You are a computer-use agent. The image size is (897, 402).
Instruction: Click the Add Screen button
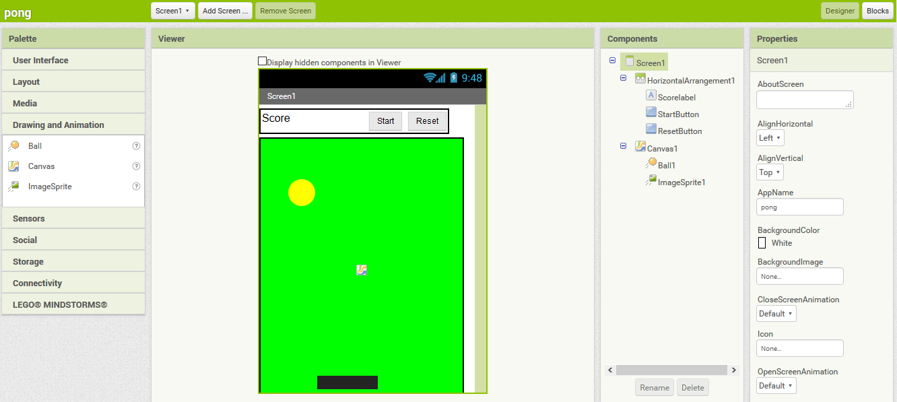coord(225,11)
